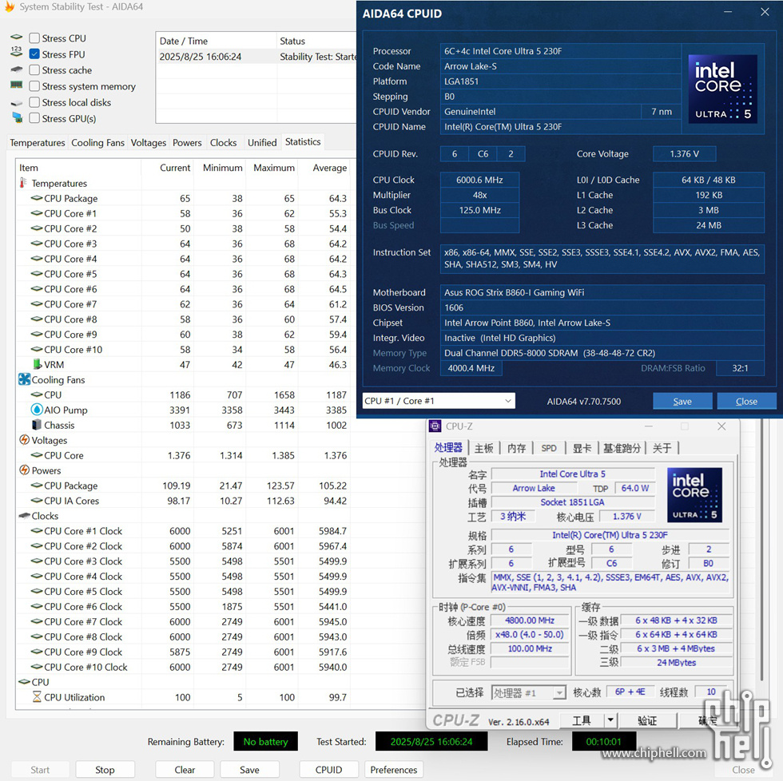
Task: Click the VRM icon in statistics list
Action: pos(37,364)
